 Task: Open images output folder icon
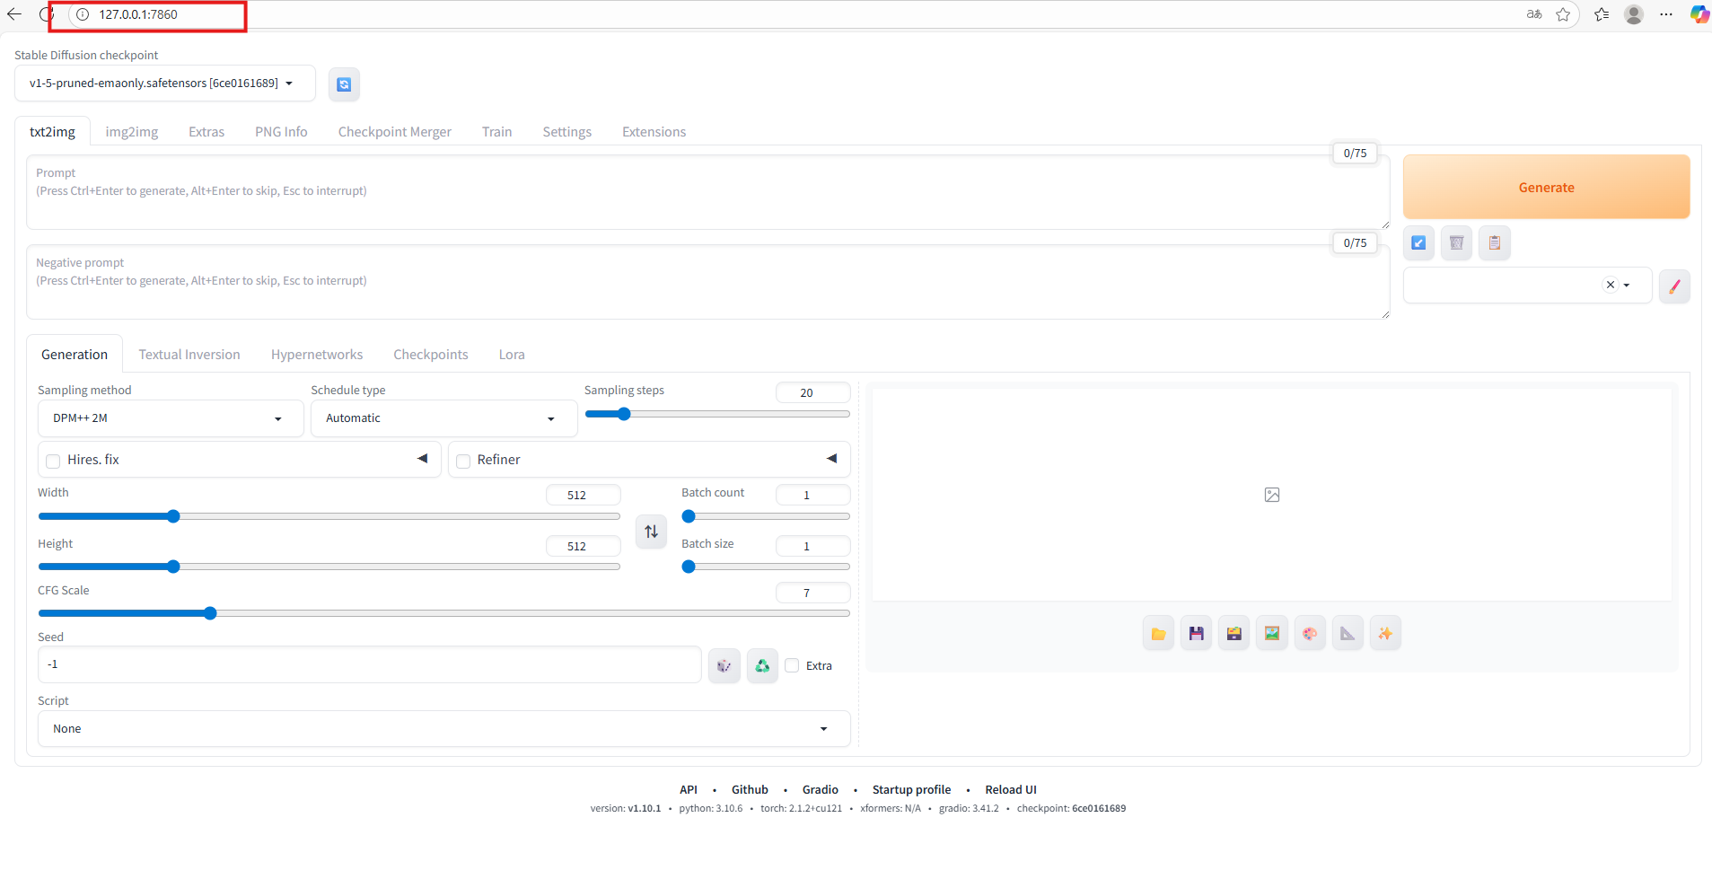1158,633
